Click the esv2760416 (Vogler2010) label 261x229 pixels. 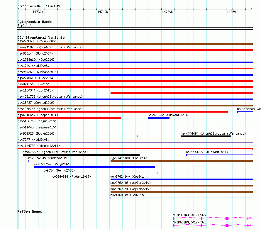pyautogui.click(x=130, y=183)
